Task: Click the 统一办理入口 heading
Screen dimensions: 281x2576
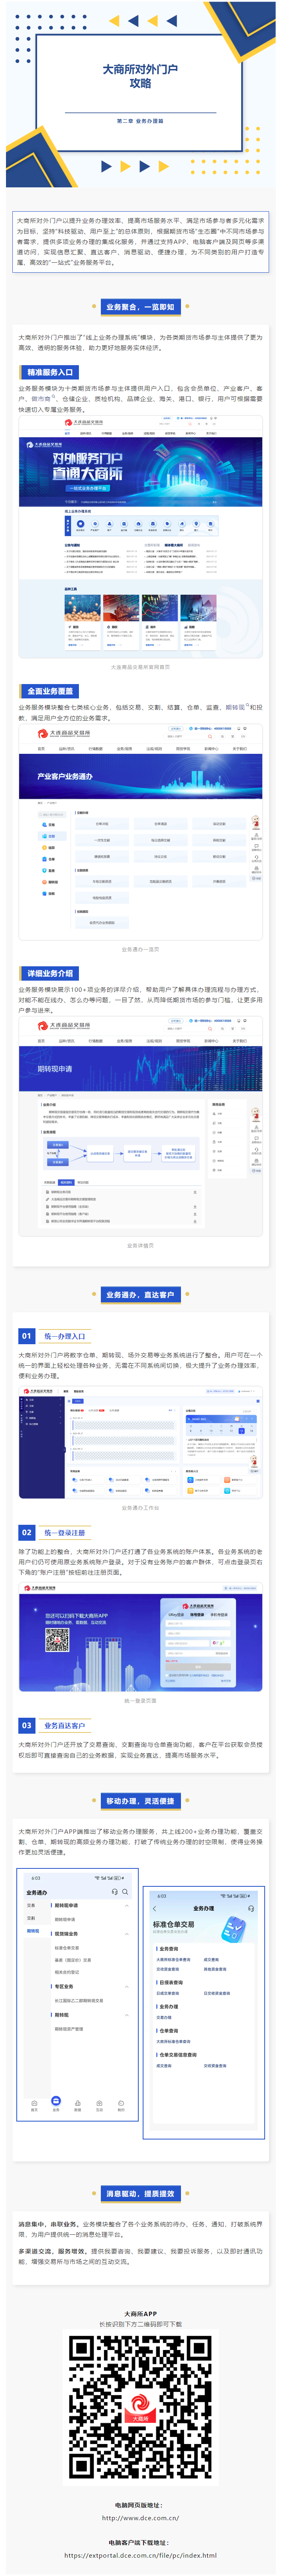Action: coord(65,1336)
